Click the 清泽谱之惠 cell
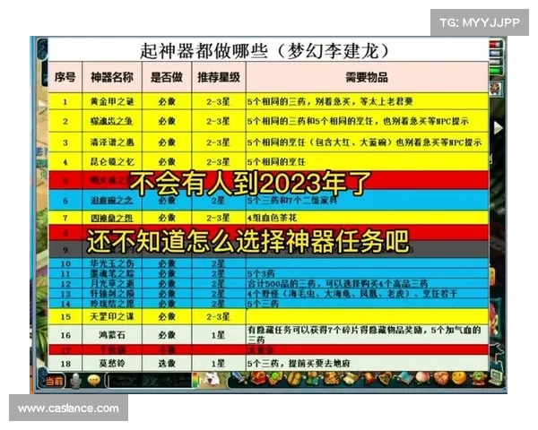The height and width of the screenshot is (430, 538). [x=112, y=142]
